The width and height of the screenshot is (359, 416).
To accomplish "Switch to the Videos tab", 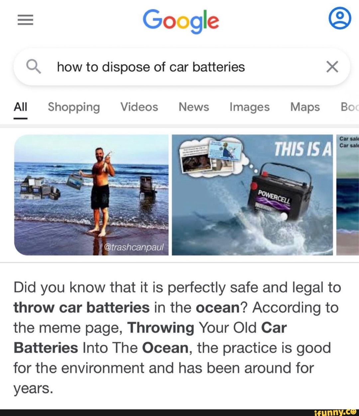I will point(139,107).
